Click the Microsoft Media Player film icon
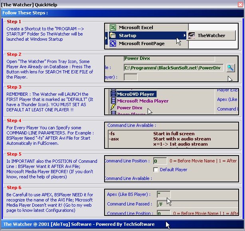Screen dimensions: 245x231 (x=113, y=101)
